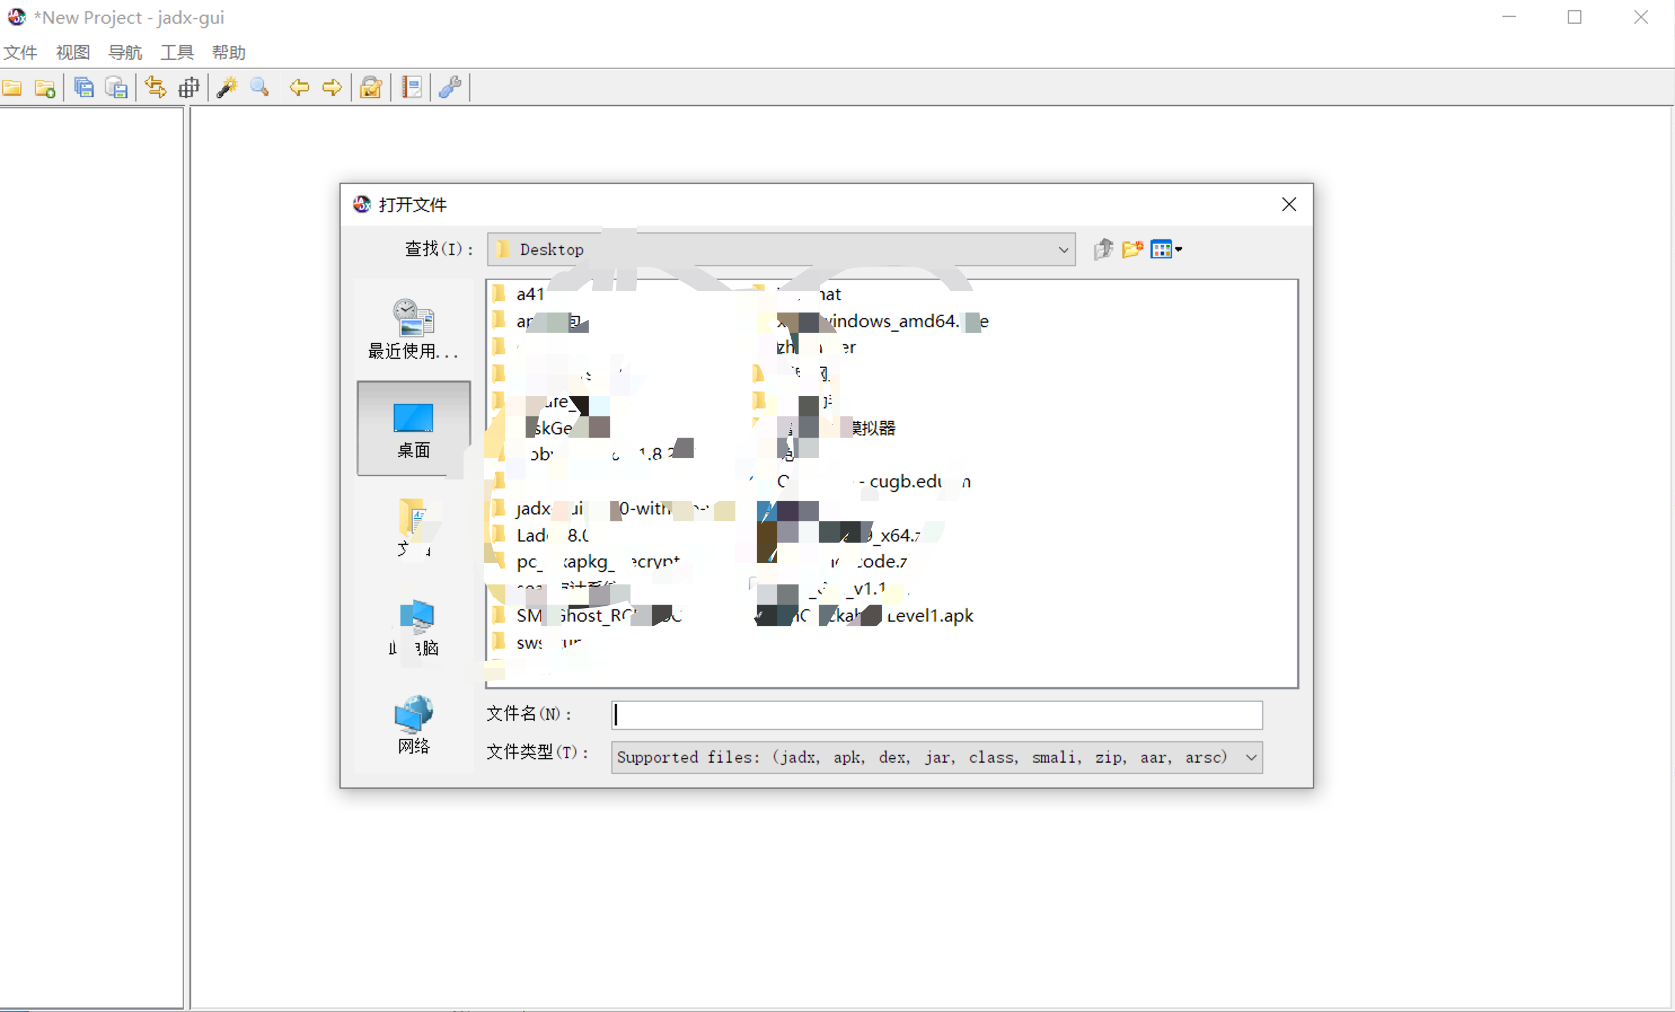Screen dimensions: 1675x1012
Task: Open the 文件 menu
Action: pos(20,52)
